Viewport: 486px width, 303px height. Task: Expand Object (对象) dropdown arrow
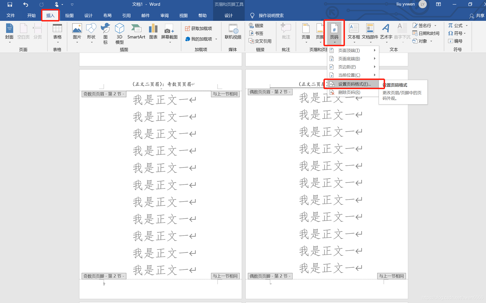[431, 41]
